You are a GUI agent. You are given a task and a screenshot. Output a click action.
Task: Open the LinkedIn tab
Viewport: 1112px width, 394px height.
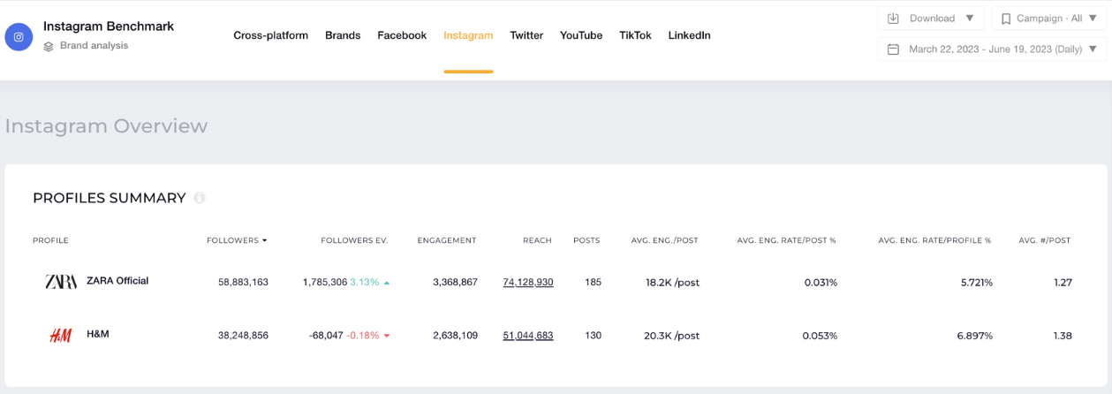tap(689, 35)
